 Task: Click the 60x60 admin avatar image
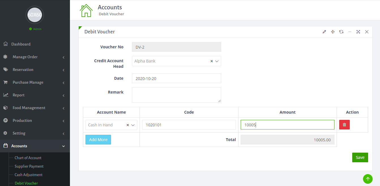[x=35, y=15]
